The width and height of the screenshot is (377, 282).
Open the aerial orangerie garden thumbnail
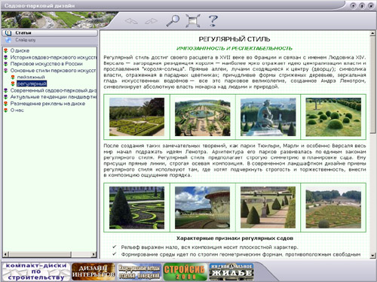(x=203, y=117)
